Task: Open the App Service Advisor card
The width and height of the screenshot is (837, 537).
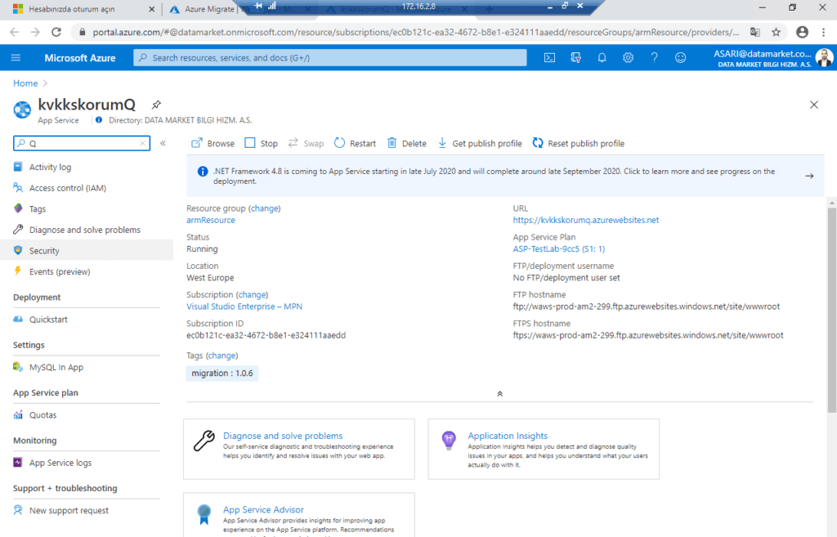Action: pyautogui.click(x=299, y=515)
